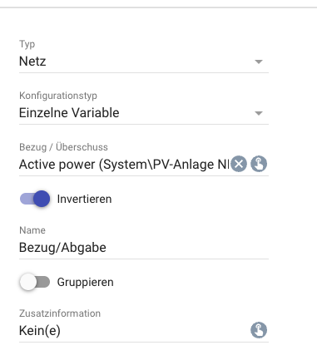Click the Konfigurationstyp field label

[x=58, y=96]
